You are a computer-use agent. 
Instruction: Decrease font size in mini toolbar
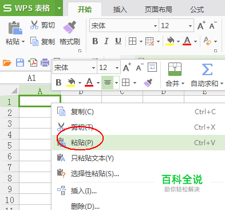tap(140, 67)
